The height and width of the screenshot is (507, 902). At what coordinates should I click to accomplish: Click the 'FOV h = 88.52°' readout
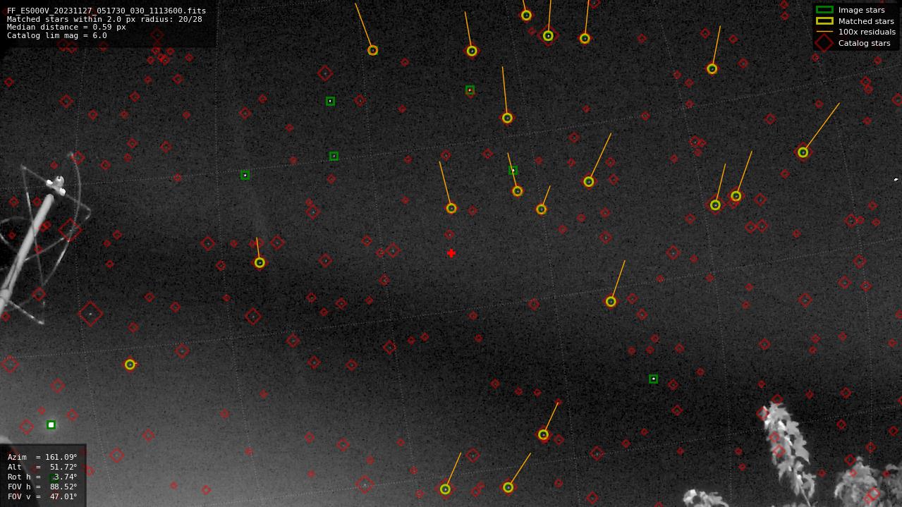click(42, 487)
